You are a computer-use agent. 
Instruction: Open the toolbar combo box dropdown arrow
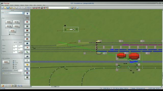(70, 8)
